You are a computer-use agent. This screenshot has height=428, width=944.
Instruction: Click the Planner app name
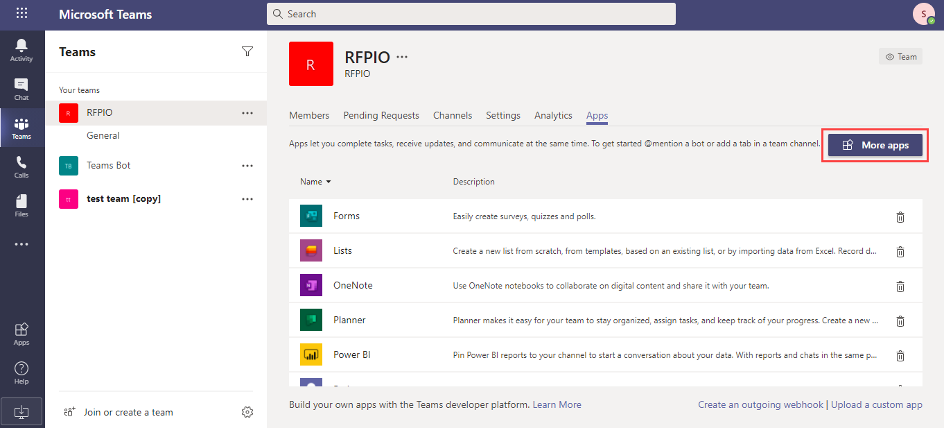[349, 320]
